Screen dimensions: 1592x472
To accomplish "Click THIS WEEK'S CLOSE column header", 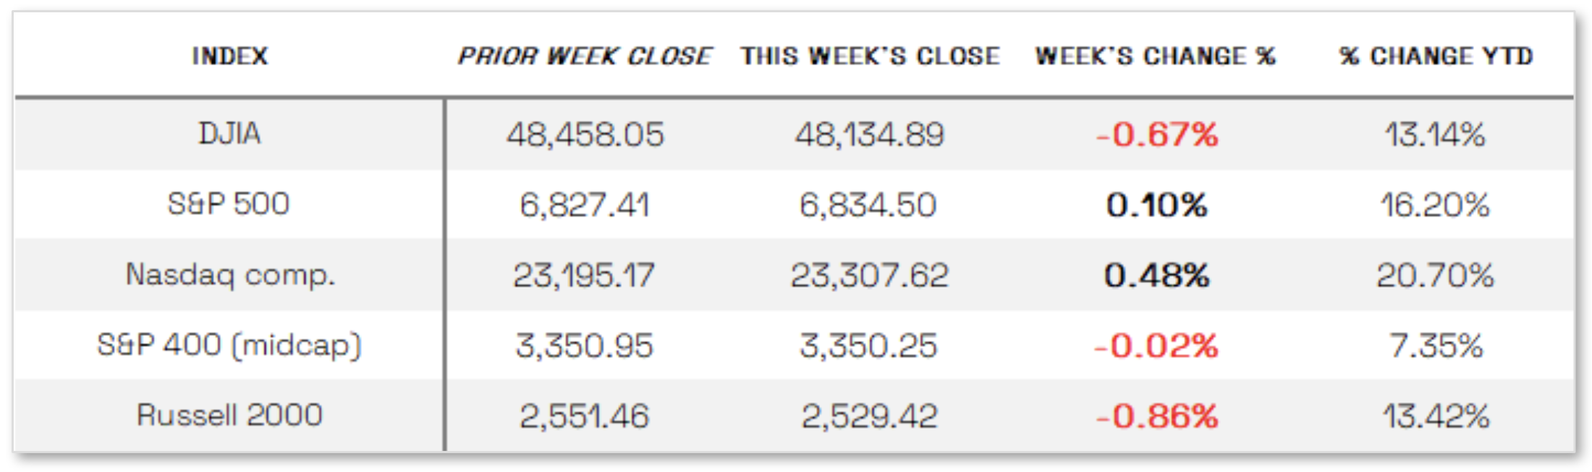I will coord(869,56).
